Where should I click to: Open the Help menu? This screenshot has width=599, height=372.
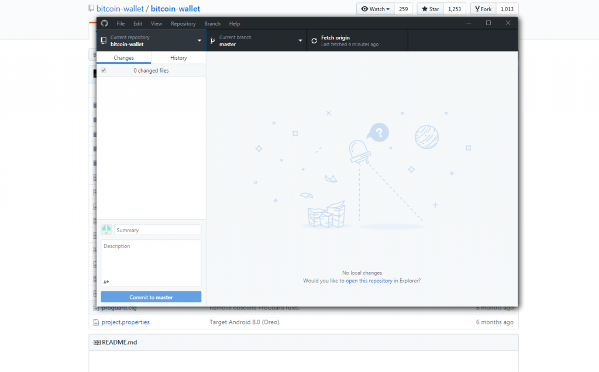coord(235,23)
